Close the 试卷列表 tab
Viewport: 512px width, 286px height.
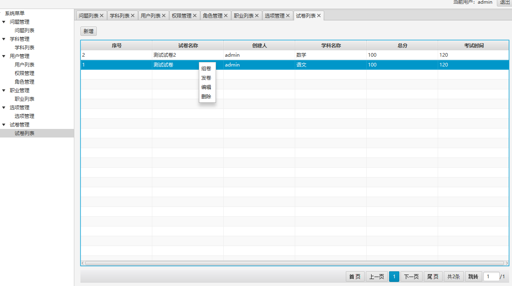tap(319, 16)
